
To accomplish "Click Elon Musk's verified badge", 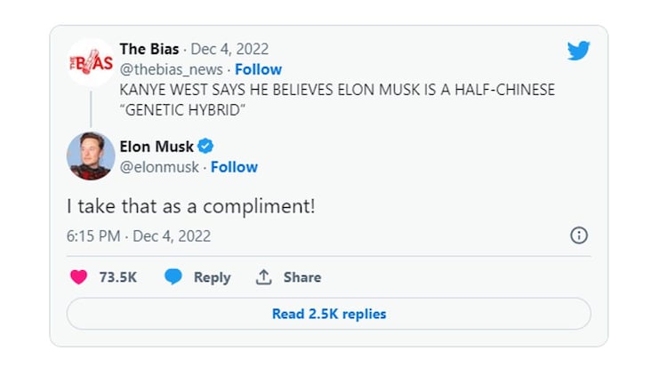I will pyautogui.click(x=205, y=147).
